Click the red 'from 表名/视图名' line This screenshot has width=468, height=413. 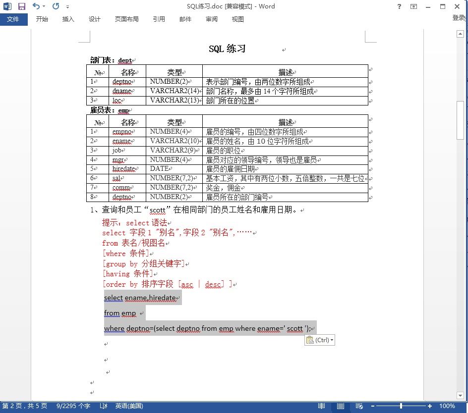[133, 243]
